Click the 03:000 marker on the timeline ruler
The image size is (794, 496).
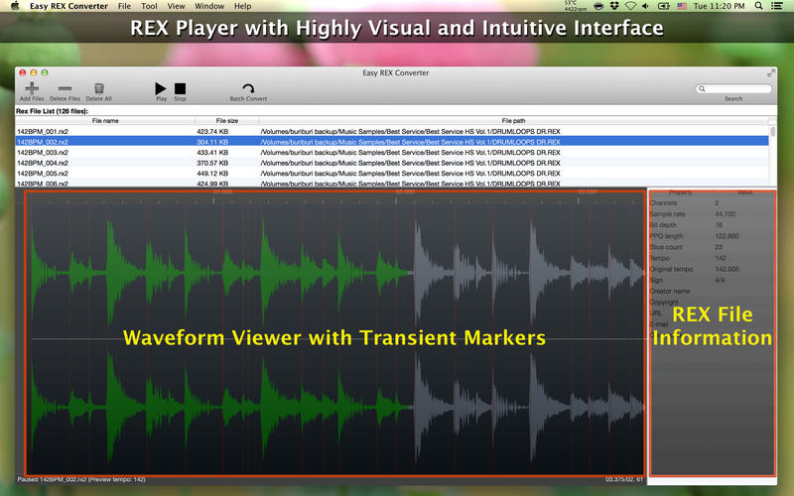587,191
